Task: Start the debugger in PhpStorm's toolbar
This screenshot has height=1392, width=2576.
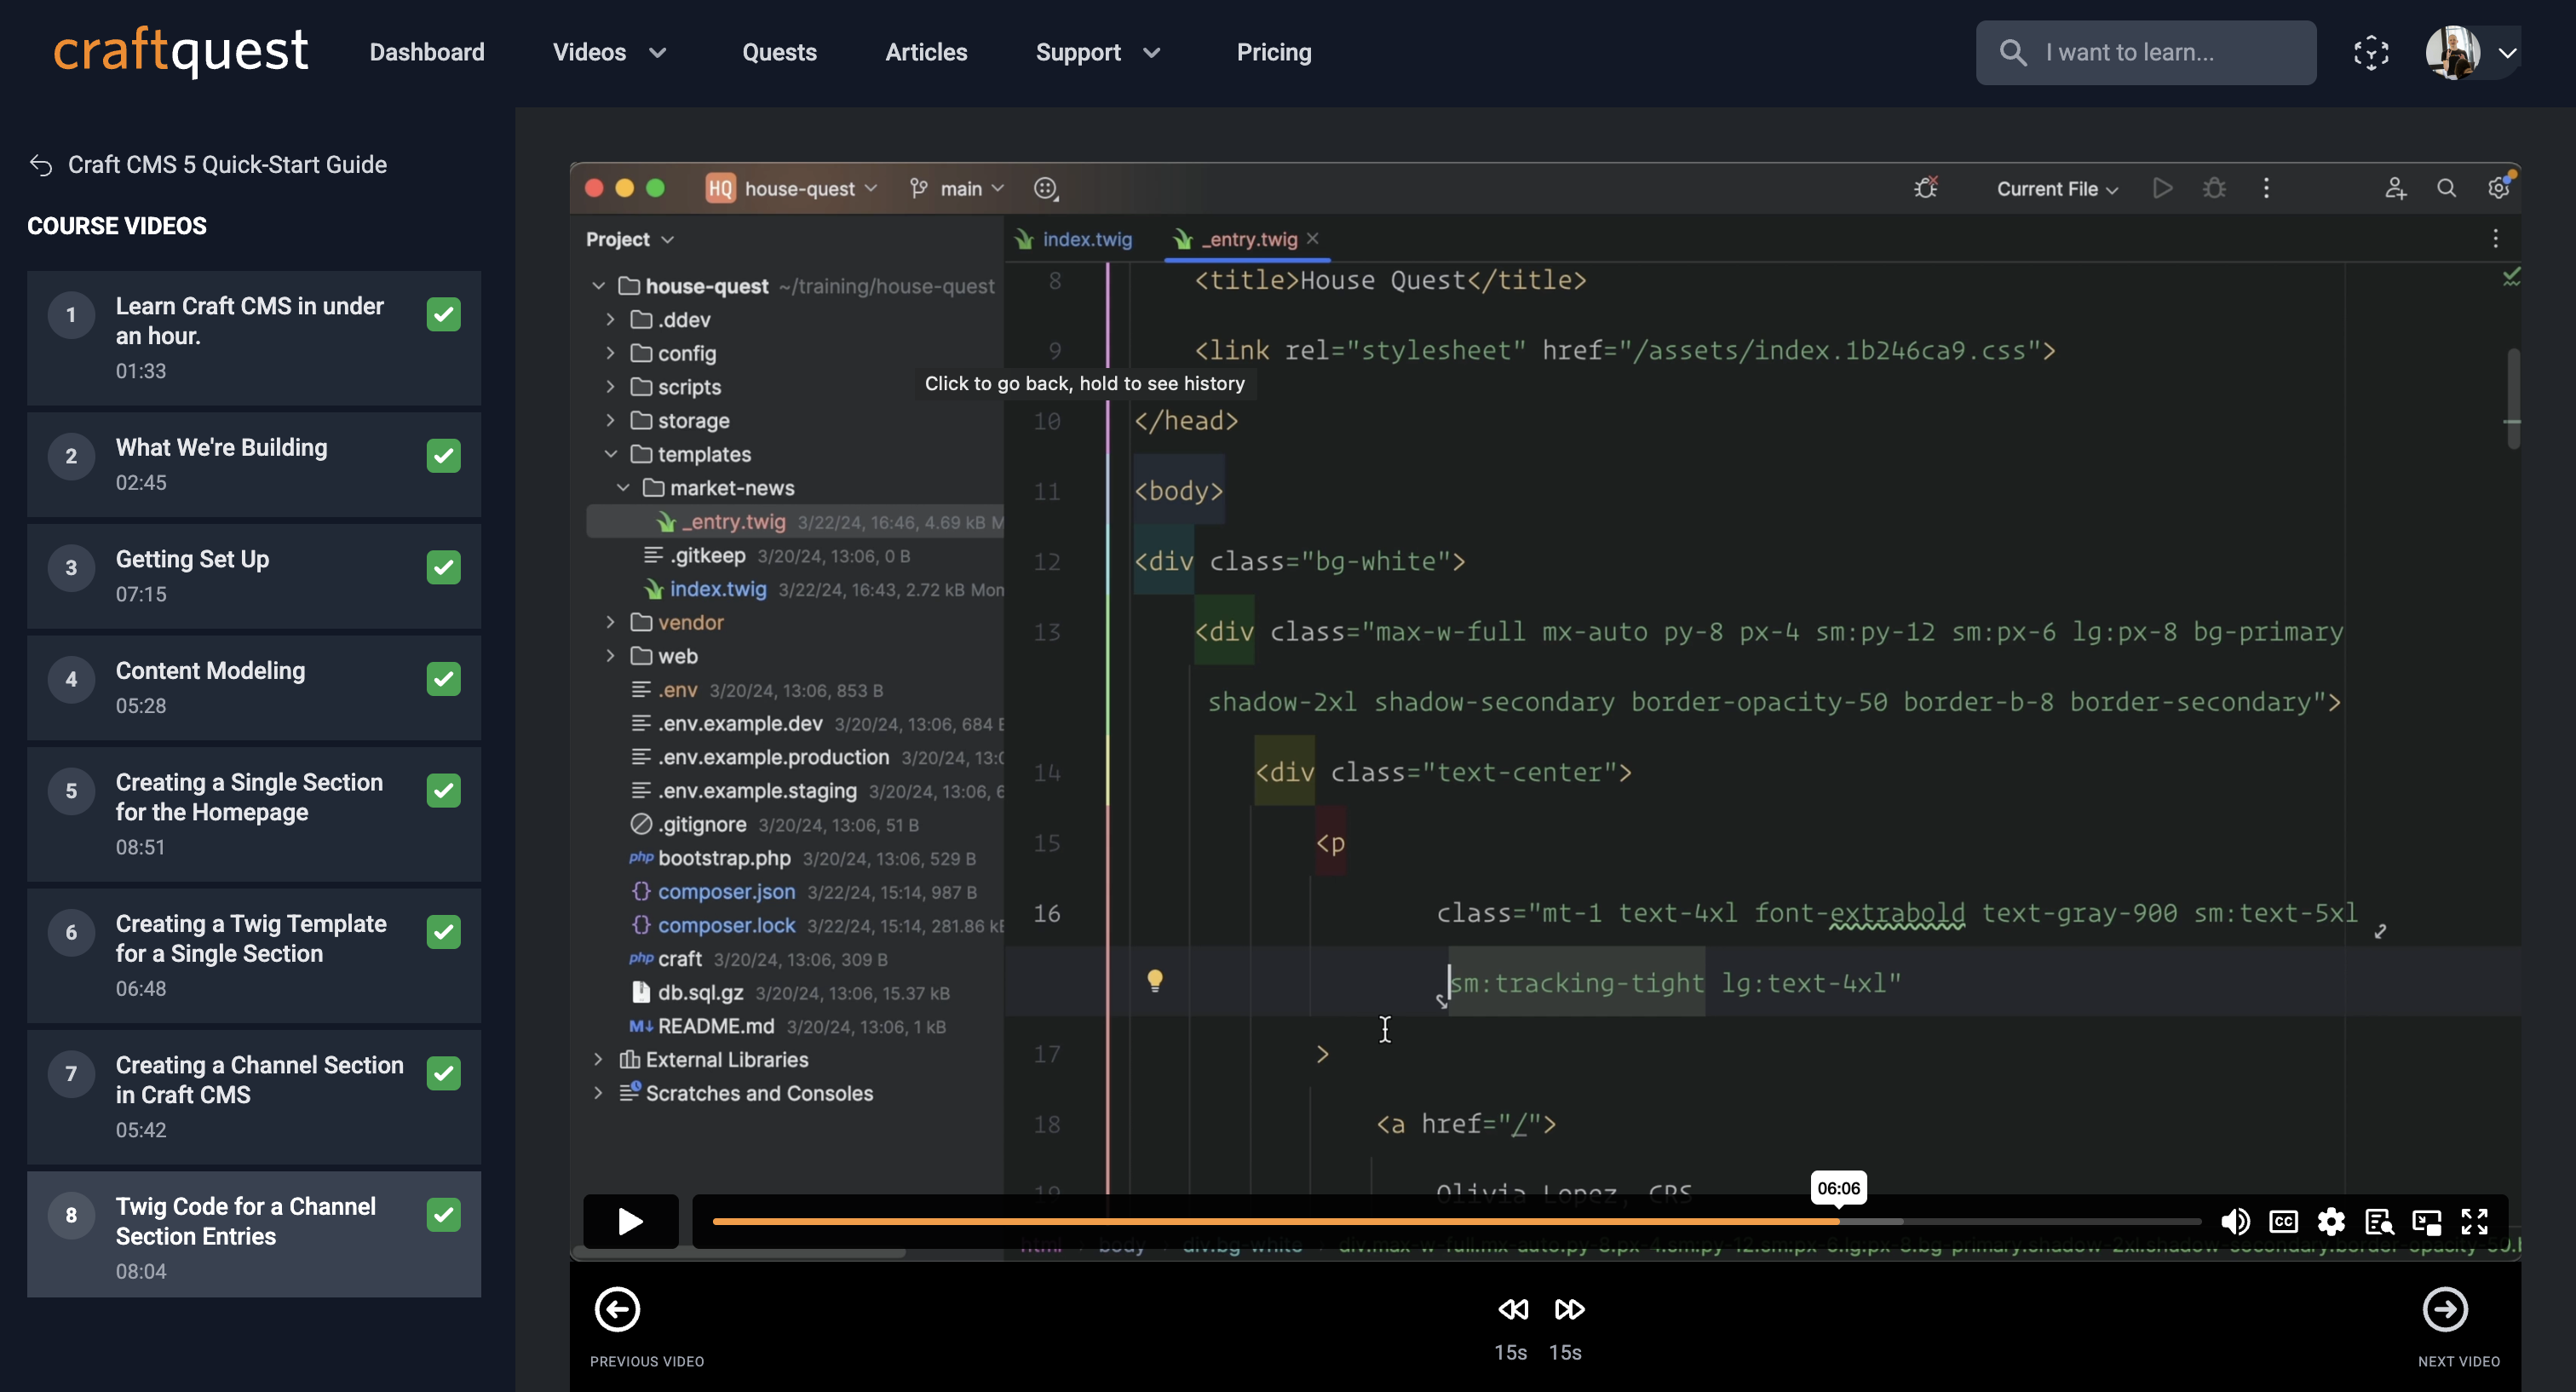Action: 2214,188
